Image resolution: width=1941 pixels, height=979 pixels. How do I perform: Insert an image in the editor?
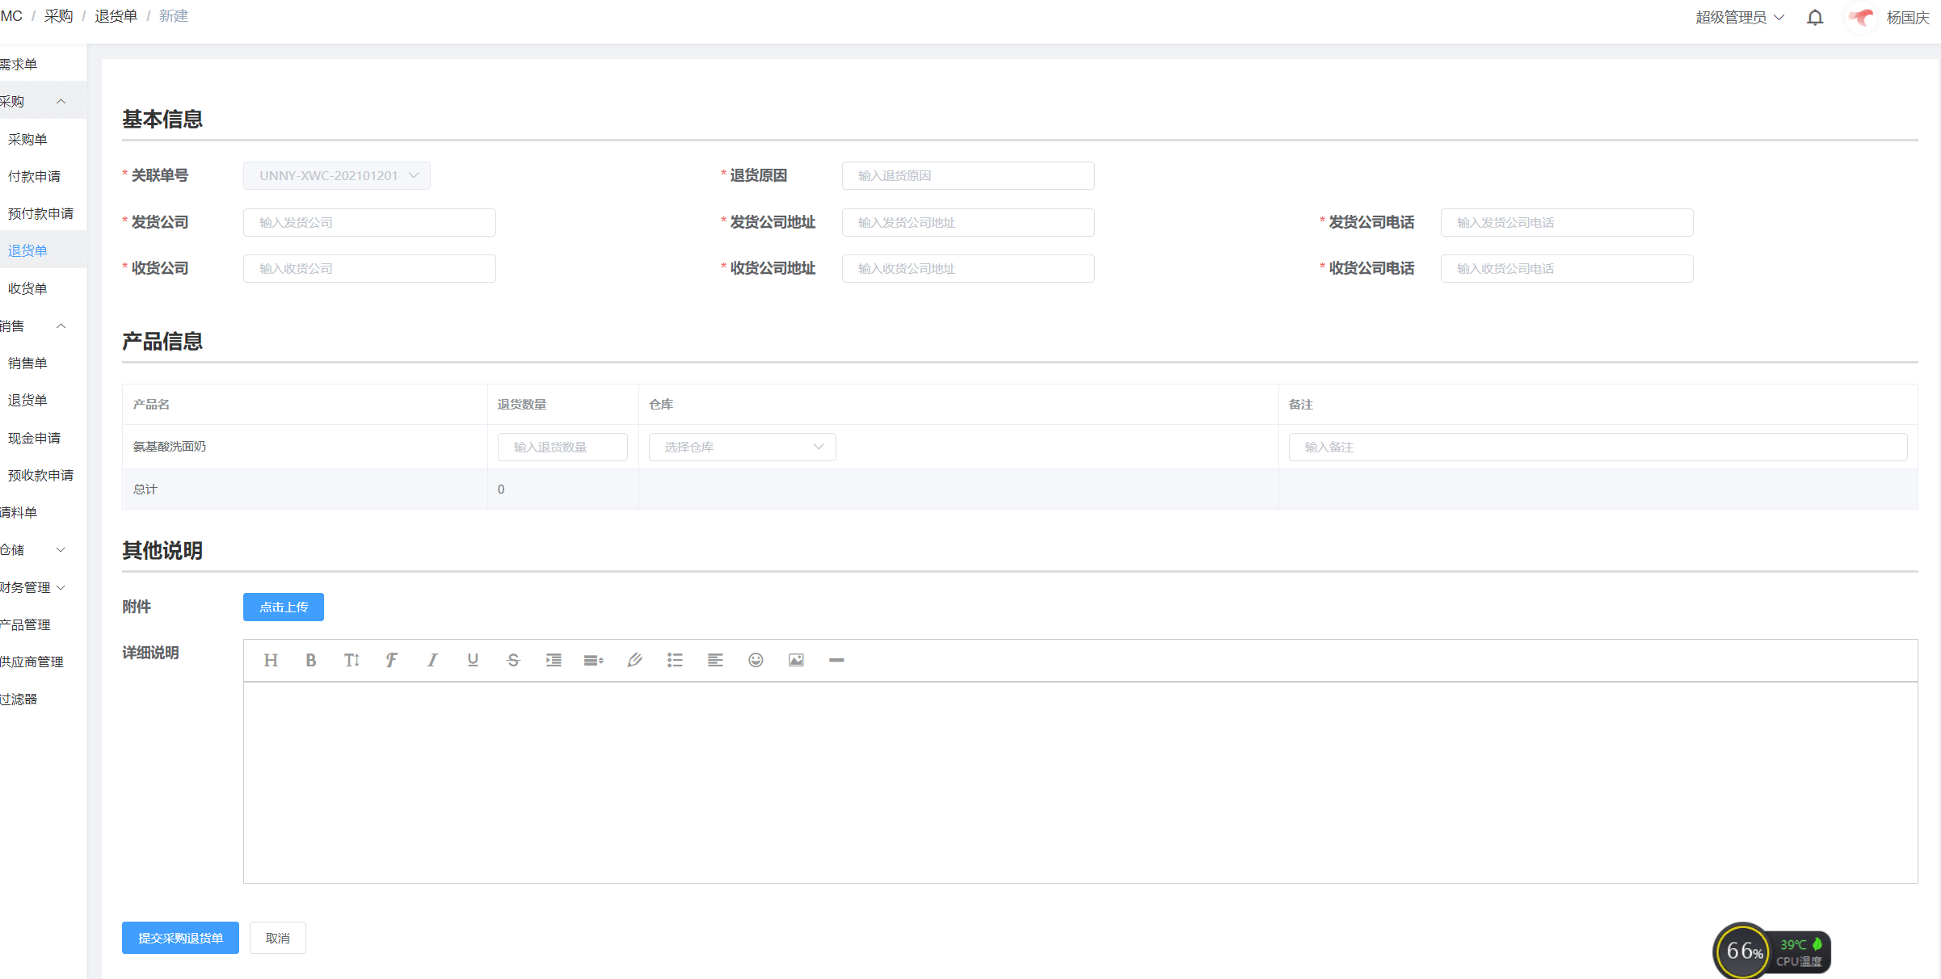(796, 660)
